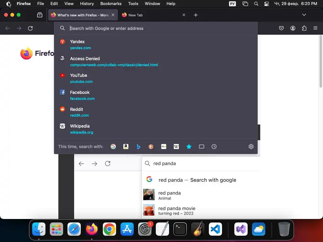
Task: Open a new tab with plus button
Action: pos(196,15)
